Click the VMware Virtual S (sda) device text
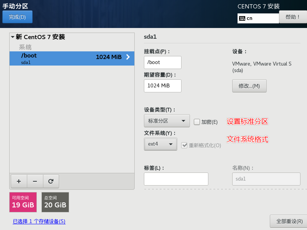Screen dimensions: 307x230 [262, 67]
